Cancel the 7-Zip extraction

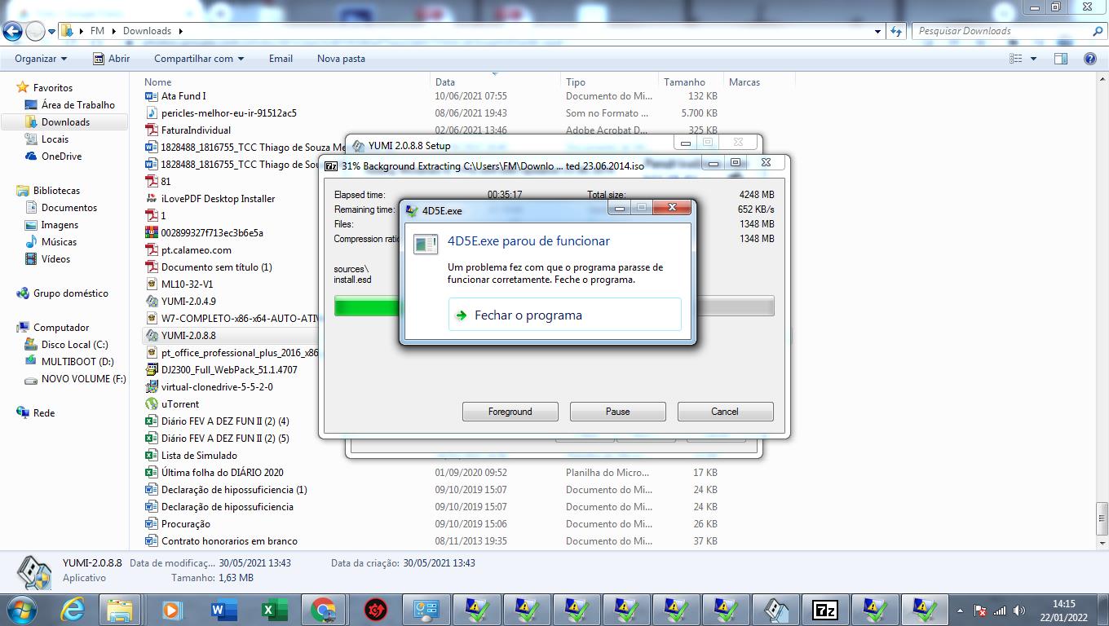pyautogui.click(x=724, y=412)
